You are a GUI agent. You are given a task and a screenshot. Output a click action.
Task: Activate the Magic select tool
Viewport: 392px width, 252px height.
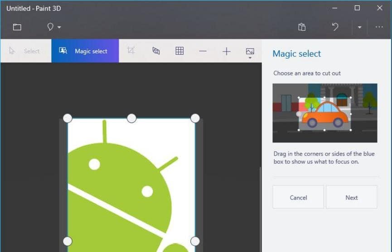coord(85,51)
